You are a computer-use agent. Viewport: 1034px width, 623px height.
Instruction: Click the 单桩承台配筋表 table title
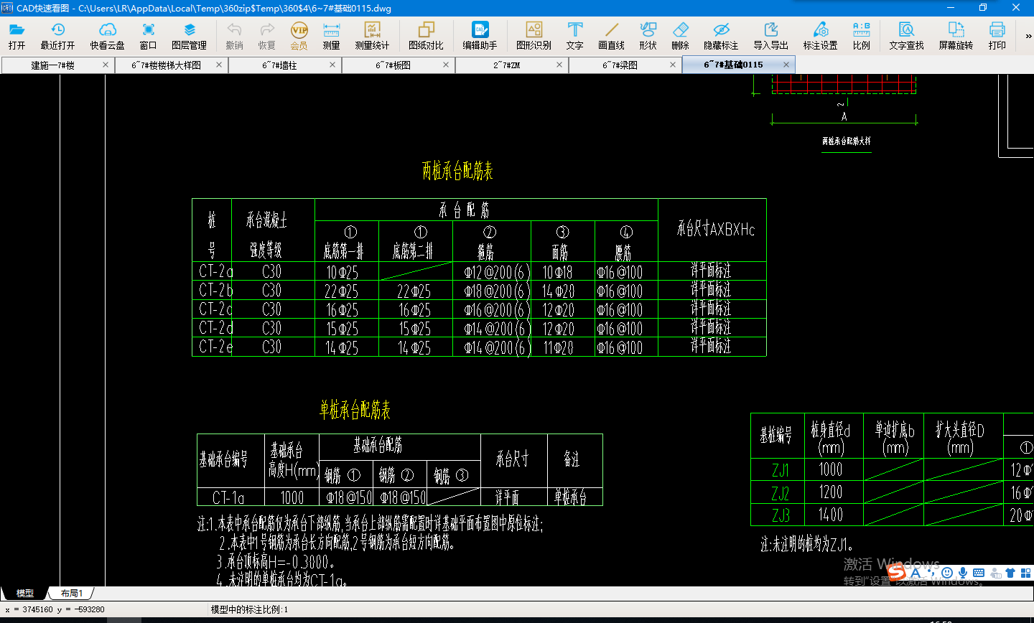(x=355, y=410)
